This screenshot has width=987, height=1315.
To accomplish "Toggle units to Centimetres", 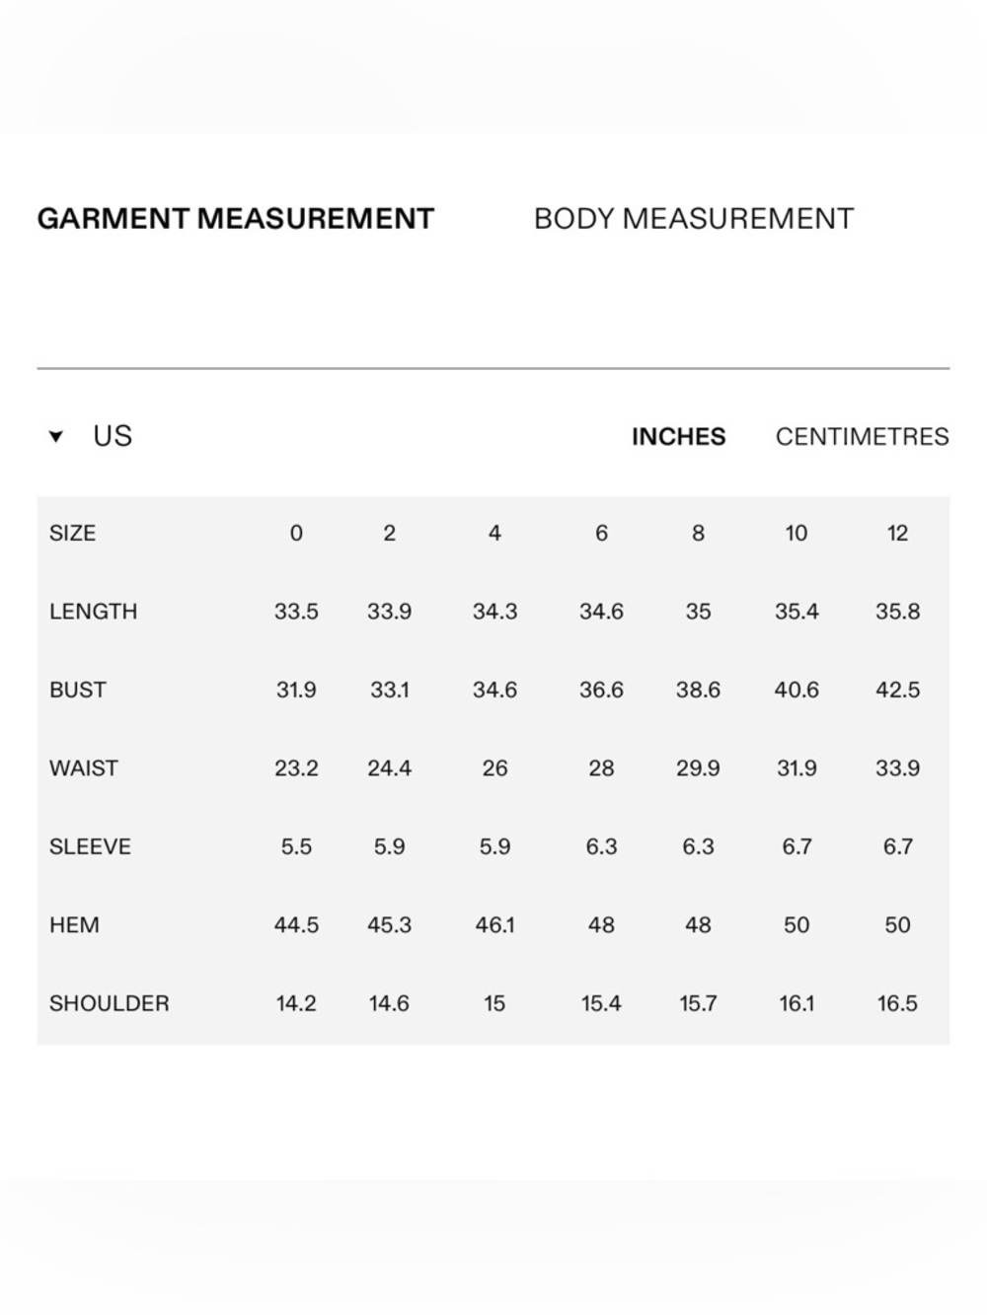I will (x=862, y=436).
